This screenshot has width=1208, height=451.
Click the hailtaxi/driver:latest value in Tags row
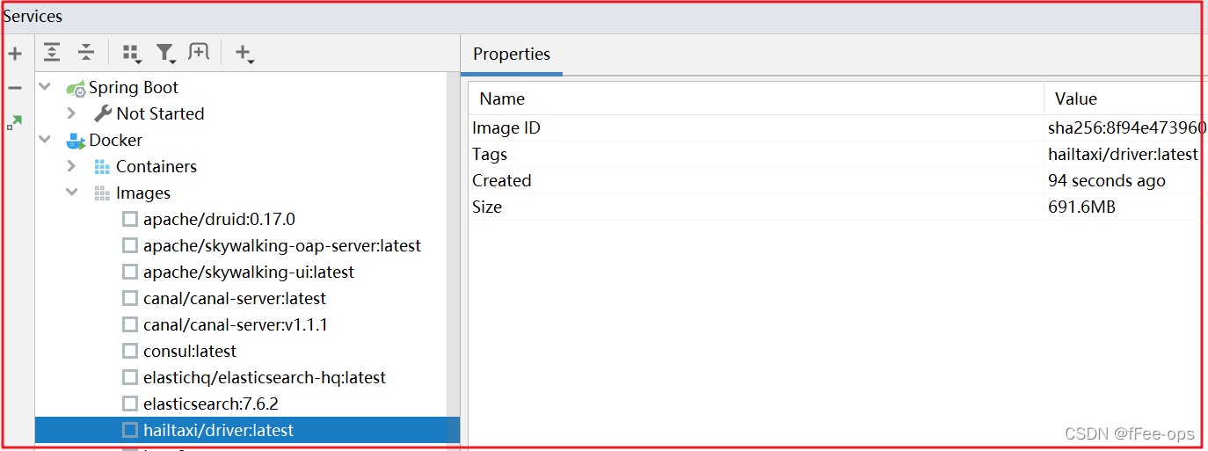[1123, 154]
